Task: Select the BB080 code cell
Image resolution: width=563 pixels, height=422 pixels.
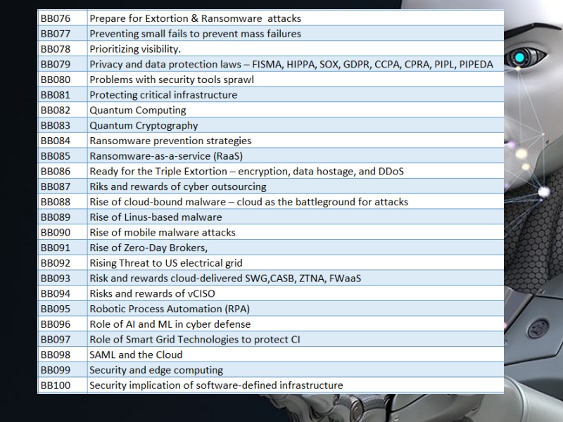Action: tap(56, 79)
